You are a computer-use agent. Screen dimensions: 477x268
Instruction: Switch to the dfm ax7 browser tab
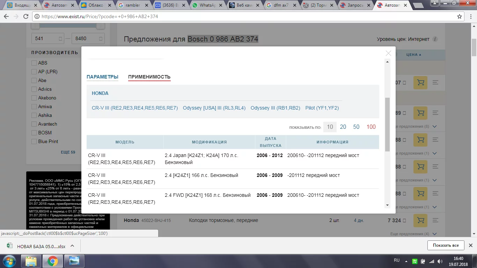[x=281, y=5]
